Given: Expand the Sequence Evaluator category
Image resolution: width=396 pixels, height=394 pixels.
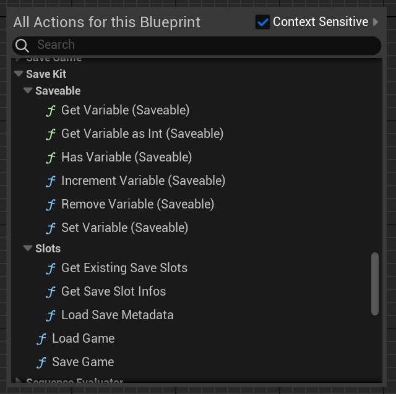Looking at the screenshot, I should [18, 380].
